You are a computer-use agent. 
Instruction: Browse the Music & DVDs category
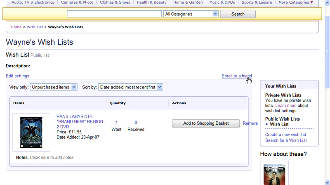(222, 2)
